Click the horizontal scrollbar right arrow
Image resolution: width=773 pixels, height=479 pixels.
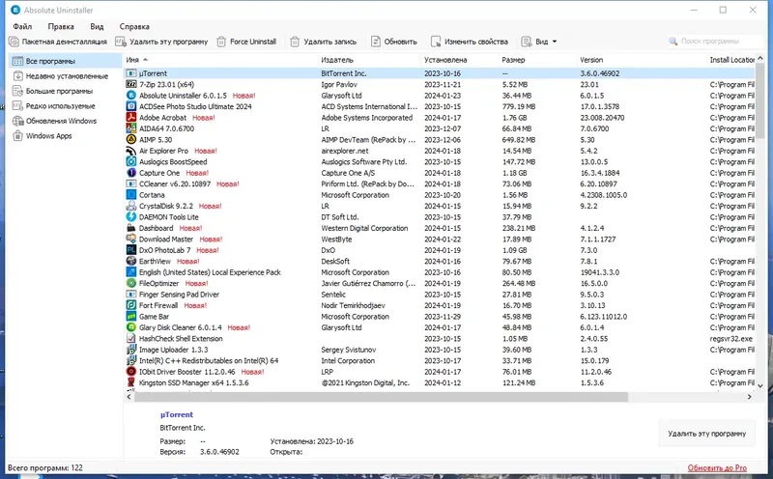click(x=750, y=397)
